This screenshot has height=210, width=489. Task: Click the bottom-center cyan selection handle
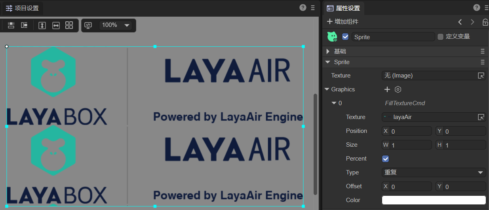(155, 206)
